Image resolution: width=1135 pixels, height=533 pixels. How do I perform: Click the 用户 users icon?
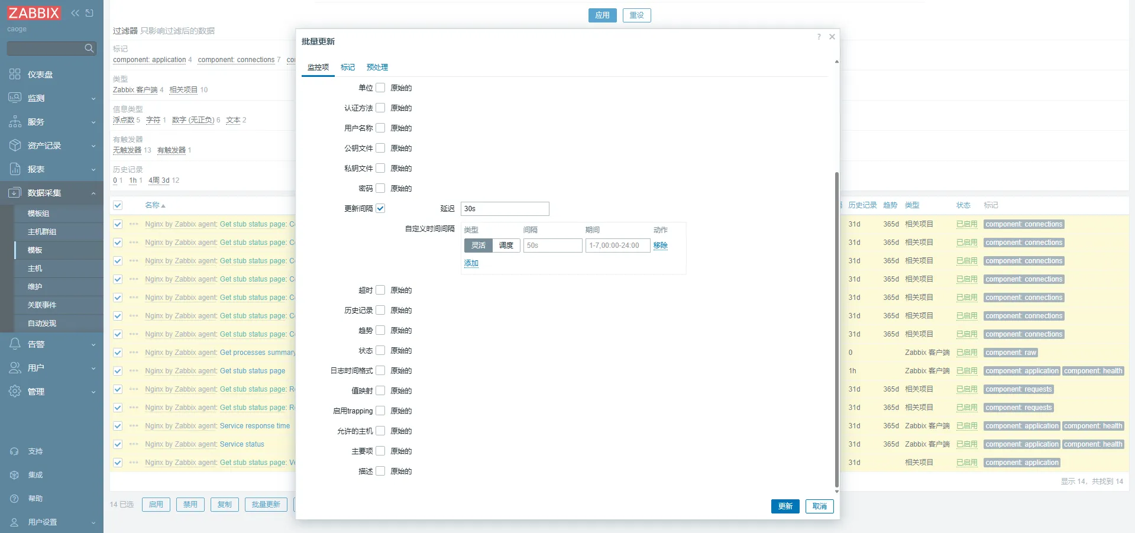(x=15, y=367)
